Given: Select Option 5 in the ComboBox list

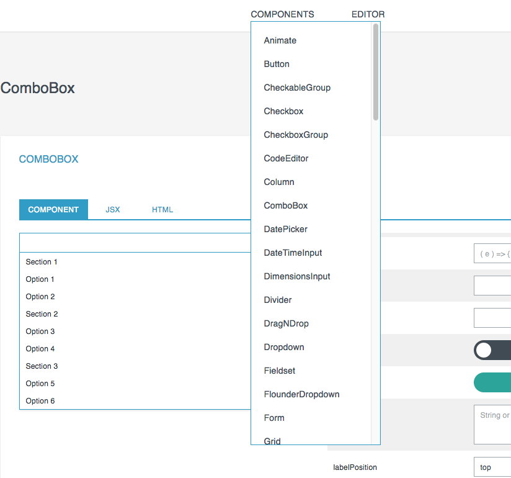Looking at the screenshot, I should tap(135, 384).
